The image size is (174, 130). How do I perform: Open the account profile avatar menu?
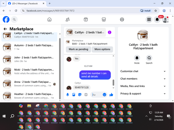(165, 19)
